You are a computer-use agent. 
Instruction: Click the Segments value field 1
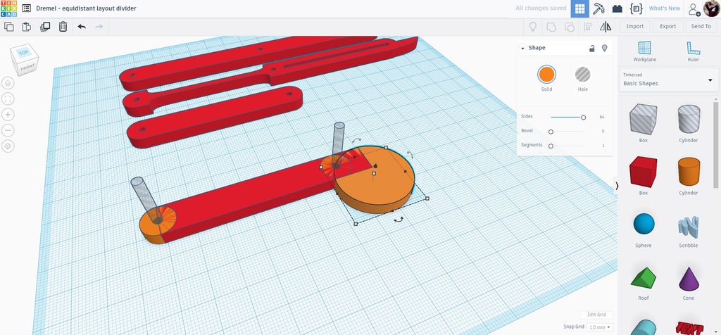click(603, 146)
